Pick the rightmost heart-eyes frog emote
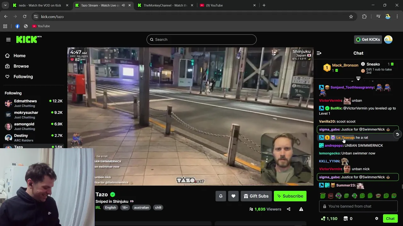This screenshot has height=226, width=403. (394, 196)
